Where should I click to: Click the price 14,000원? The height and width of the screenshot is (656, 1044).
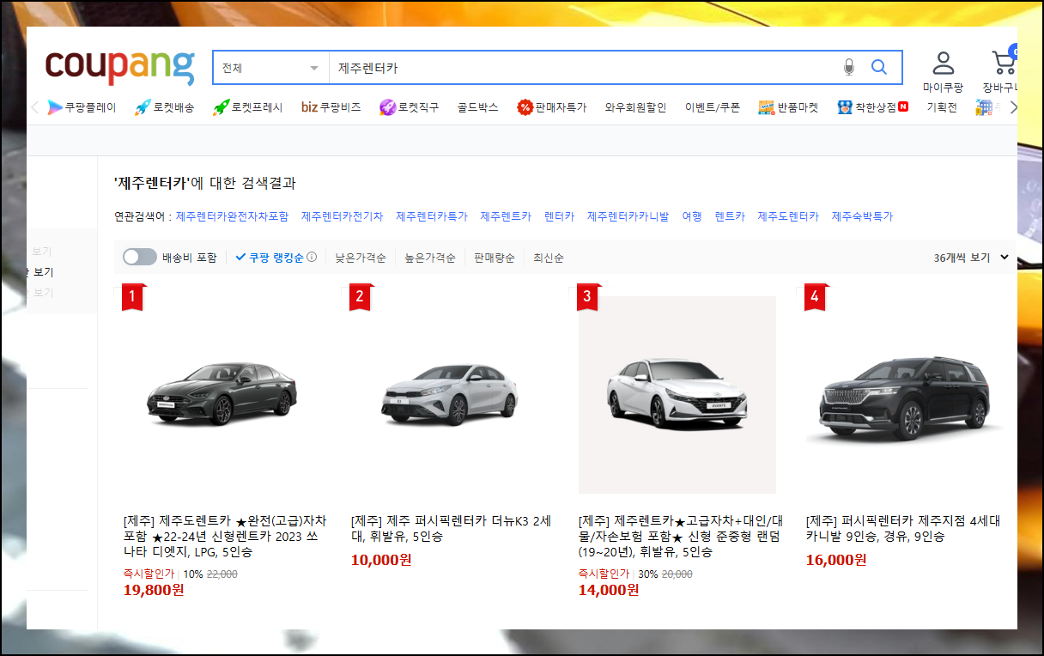(x=609, y=590)
